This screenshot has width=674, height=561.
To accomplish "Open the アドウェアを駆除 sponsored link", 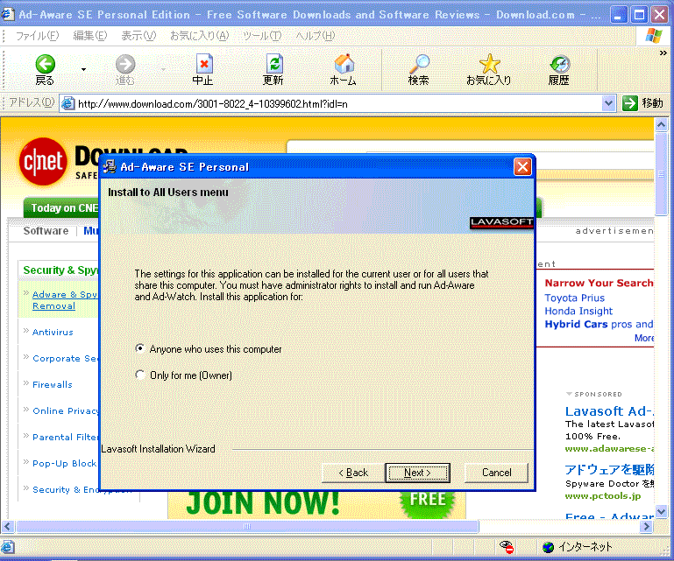I will tap(609, 470).
